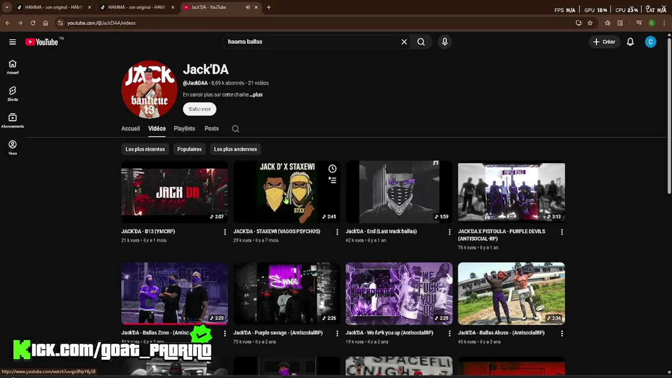Open options menu for We fu*k you up video

[x=449, y=333]
